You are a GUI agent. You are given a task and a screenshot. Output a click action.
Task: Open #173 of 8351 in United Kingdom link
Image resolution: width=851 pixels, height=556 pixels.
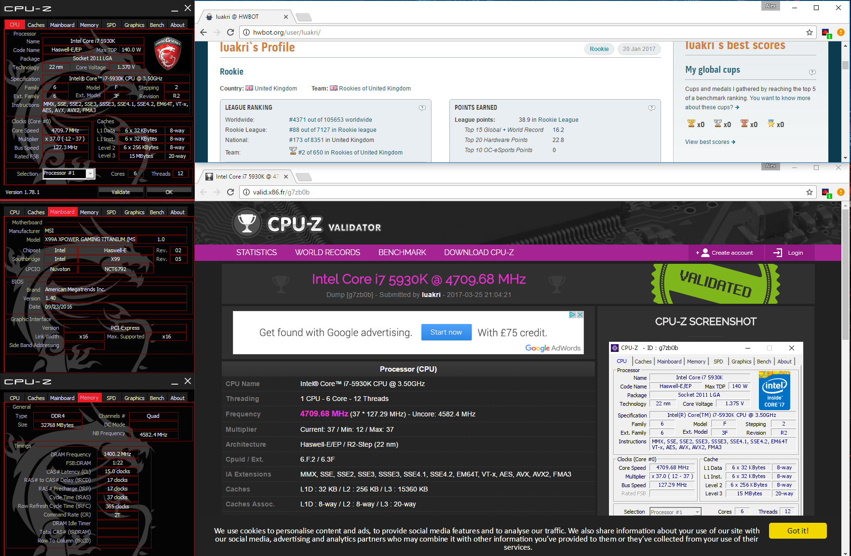[331, 140]
